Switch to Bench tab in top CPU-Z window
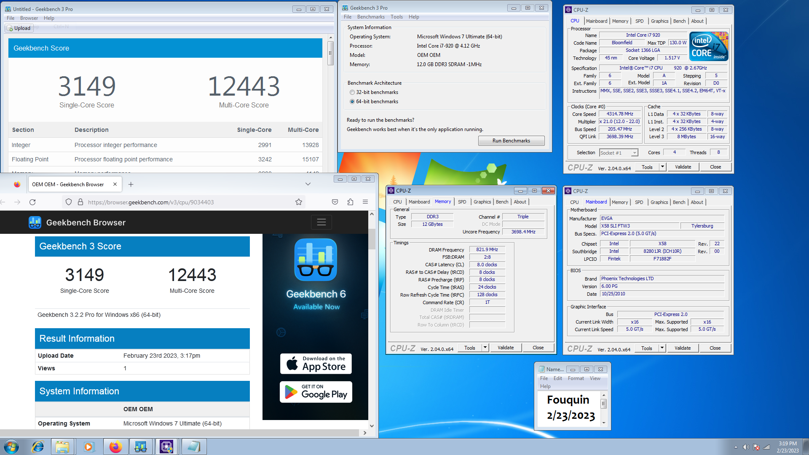Image resolution: width=809 pixels, height=455 pixels. [679, 21]
